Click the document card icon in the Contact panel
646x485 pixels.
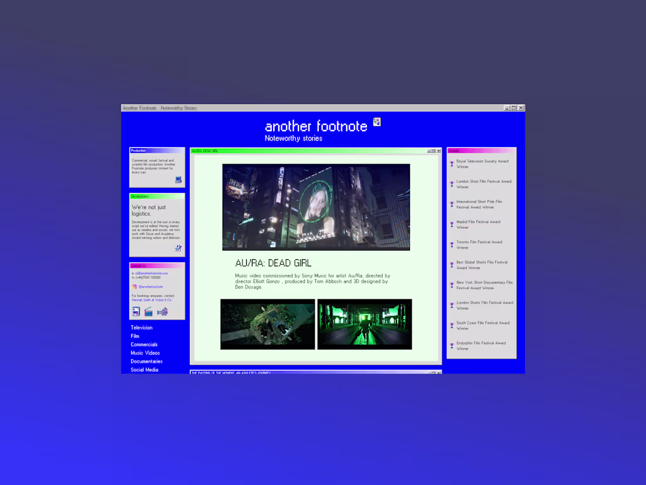point(136,312)
